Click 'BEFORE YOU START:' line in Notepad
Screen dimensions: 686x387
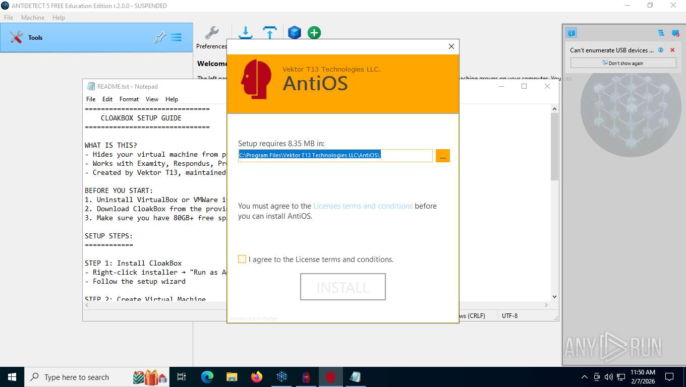point(119,190)
